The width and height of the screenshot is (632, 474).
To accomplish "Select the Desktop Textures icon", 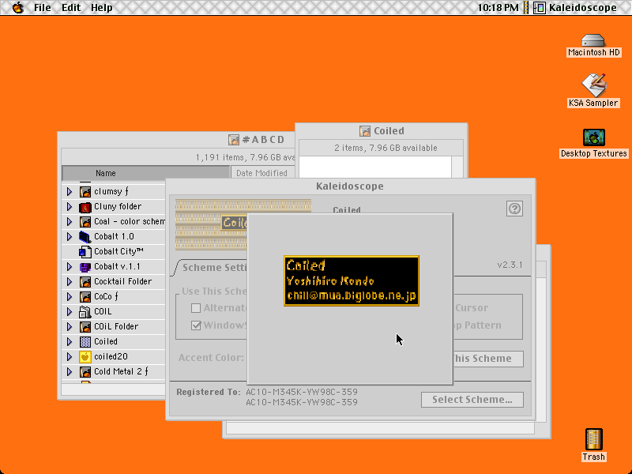I will (594, 137).
